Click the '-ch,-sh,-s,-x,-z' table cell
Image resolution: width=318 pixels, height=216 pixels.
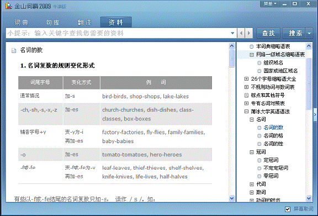pyautogui.click(x=40, y=114)
